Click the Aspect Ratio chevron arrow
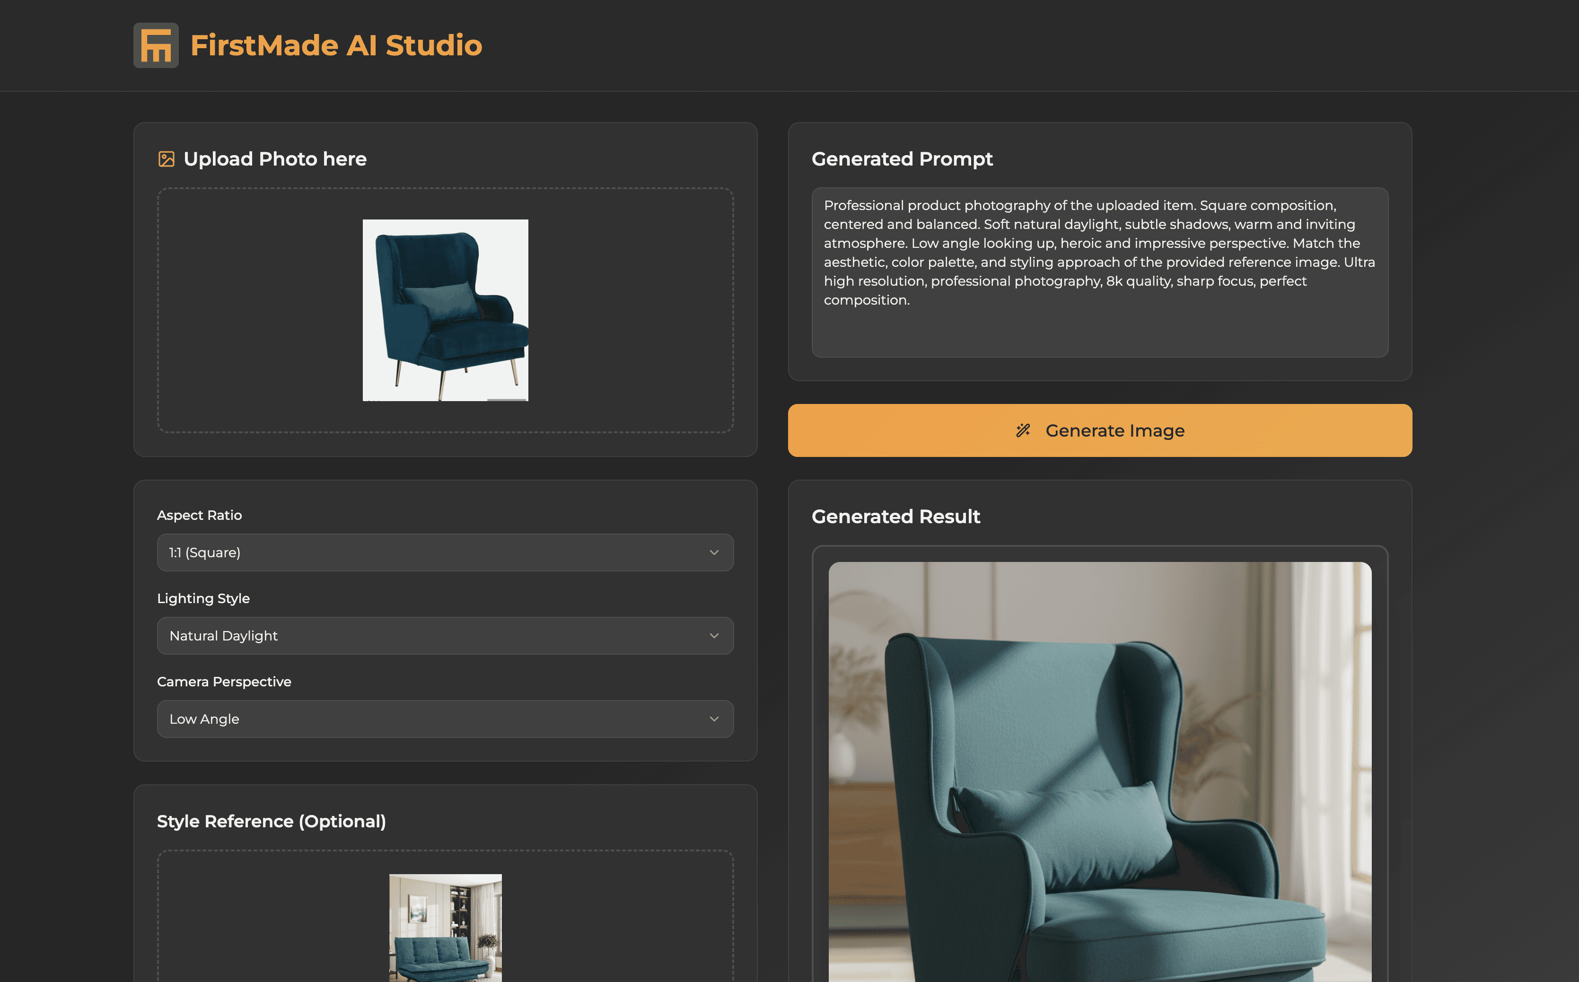This screenshot has width=1579, height=982. point(714,552)
